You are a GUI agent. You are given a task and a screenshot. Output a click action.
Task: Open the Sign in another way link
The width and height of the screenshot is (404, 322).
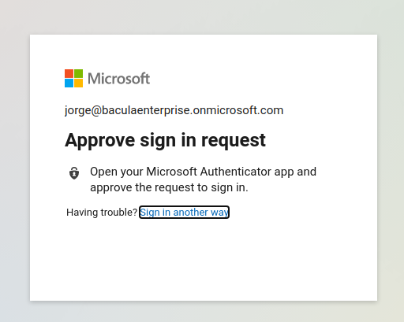(x=184, y=212)
